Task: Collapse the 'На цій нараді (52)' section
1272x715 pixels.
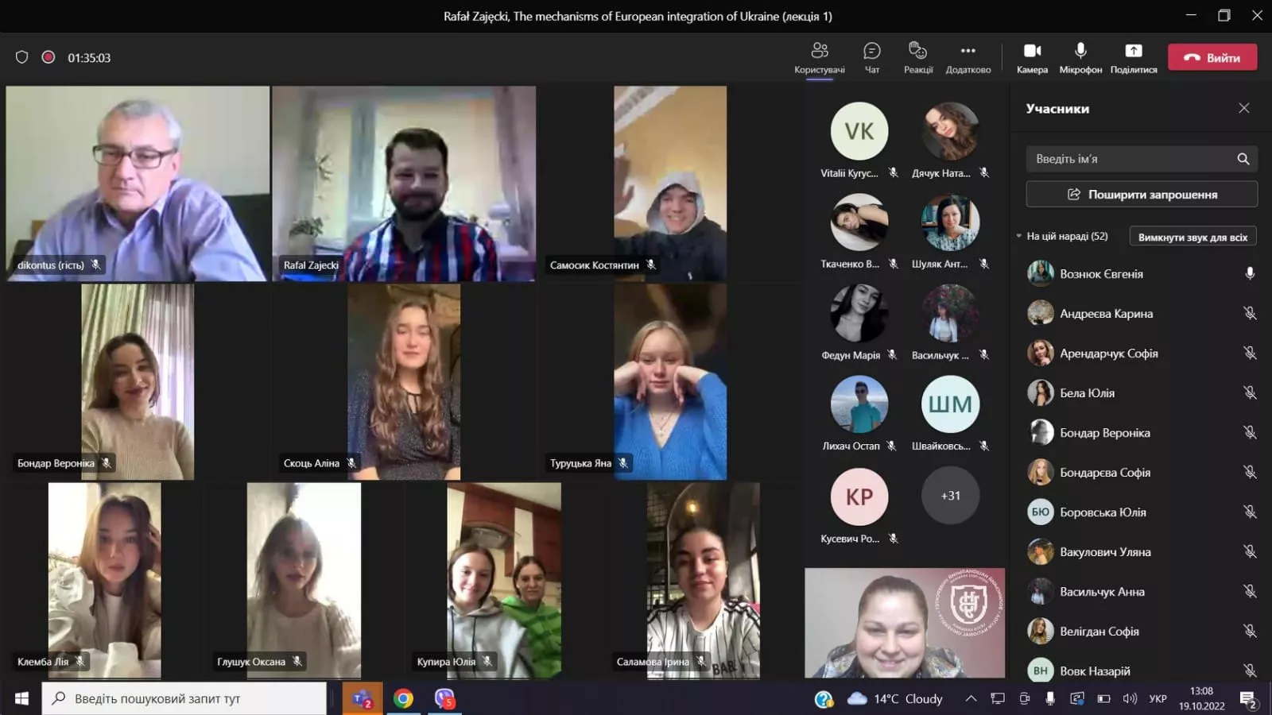Action: 1019,236
